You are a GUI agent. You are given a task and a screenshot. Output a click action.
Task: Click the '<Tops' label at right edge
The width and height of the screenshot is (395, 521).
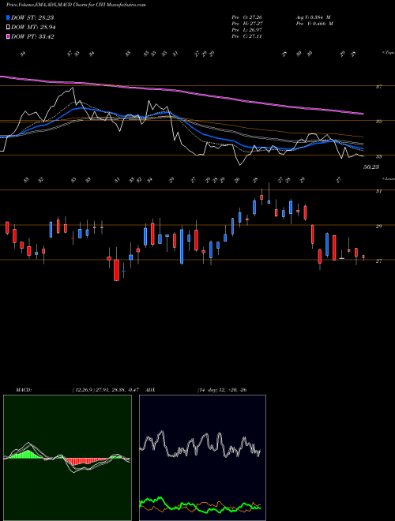(388, 53)
